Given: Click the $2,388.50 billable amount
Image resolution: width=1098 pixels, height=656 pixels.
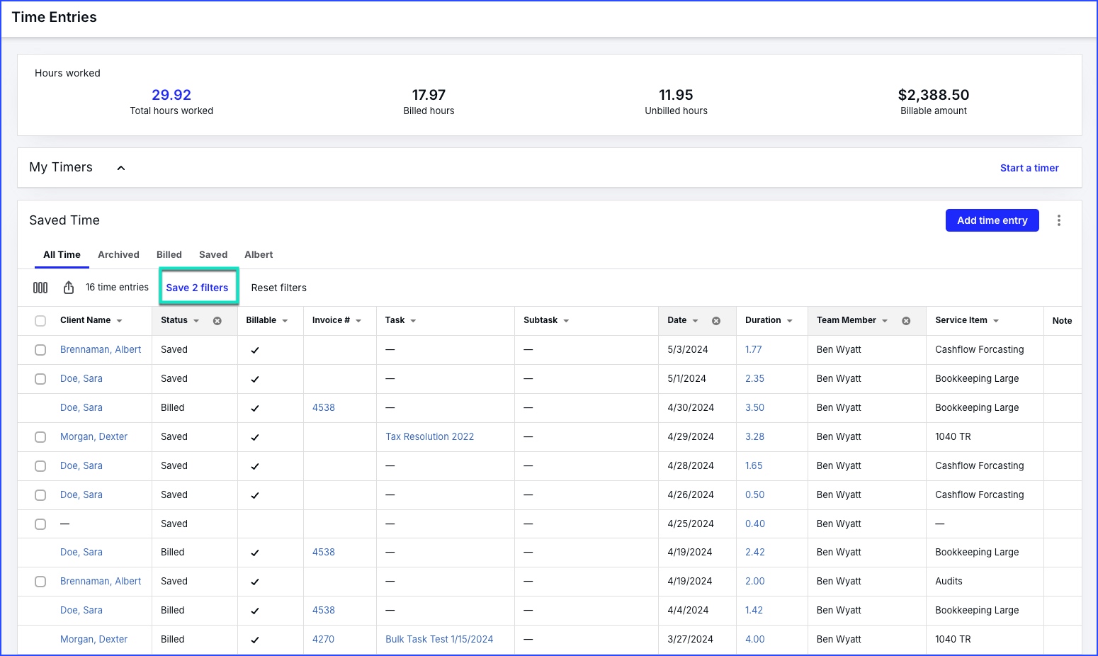Looking at the screenshot, I should click(934, 95).
